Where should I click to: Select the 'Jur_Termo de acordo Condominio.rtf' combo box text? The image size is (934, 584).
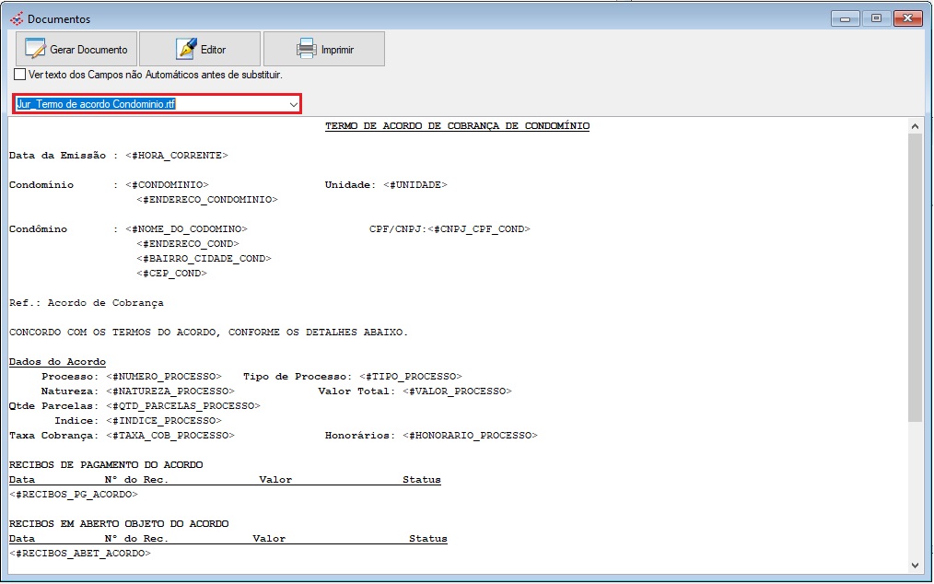[97, 104]
